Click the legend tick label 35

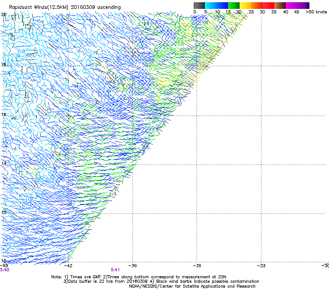274,12
